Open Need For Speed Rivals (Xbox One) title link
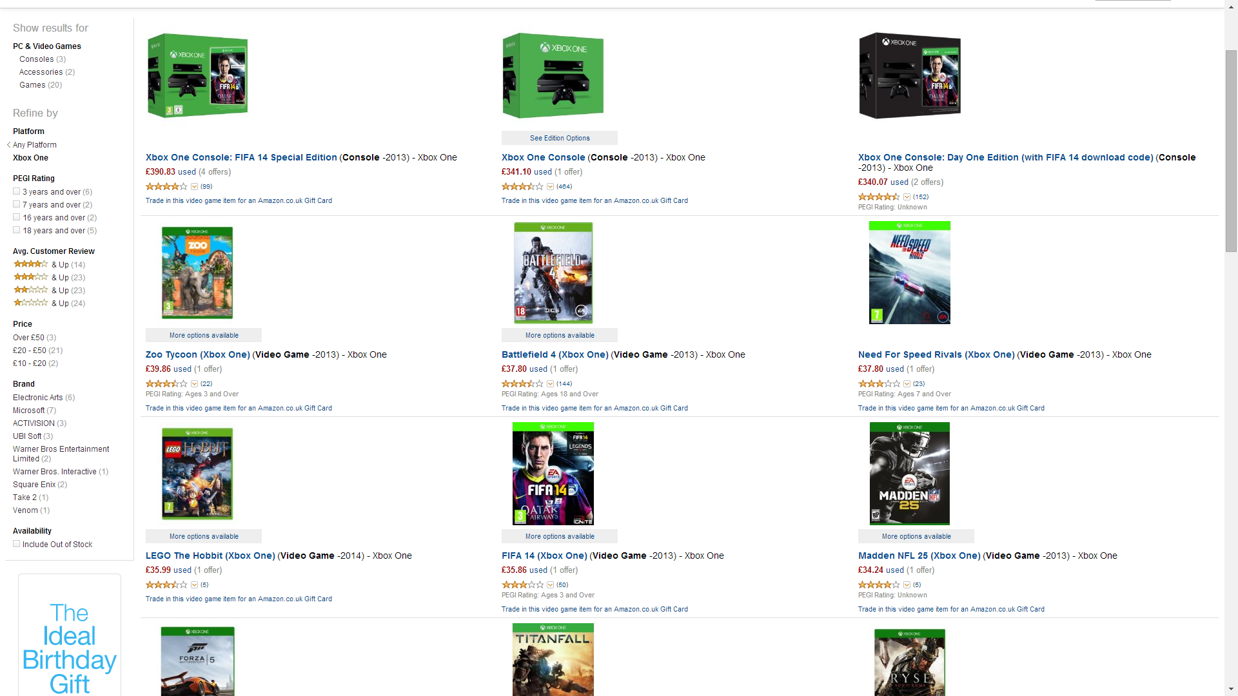Image resolution: width=1238 pixels, height=696 pixels. 936,354
